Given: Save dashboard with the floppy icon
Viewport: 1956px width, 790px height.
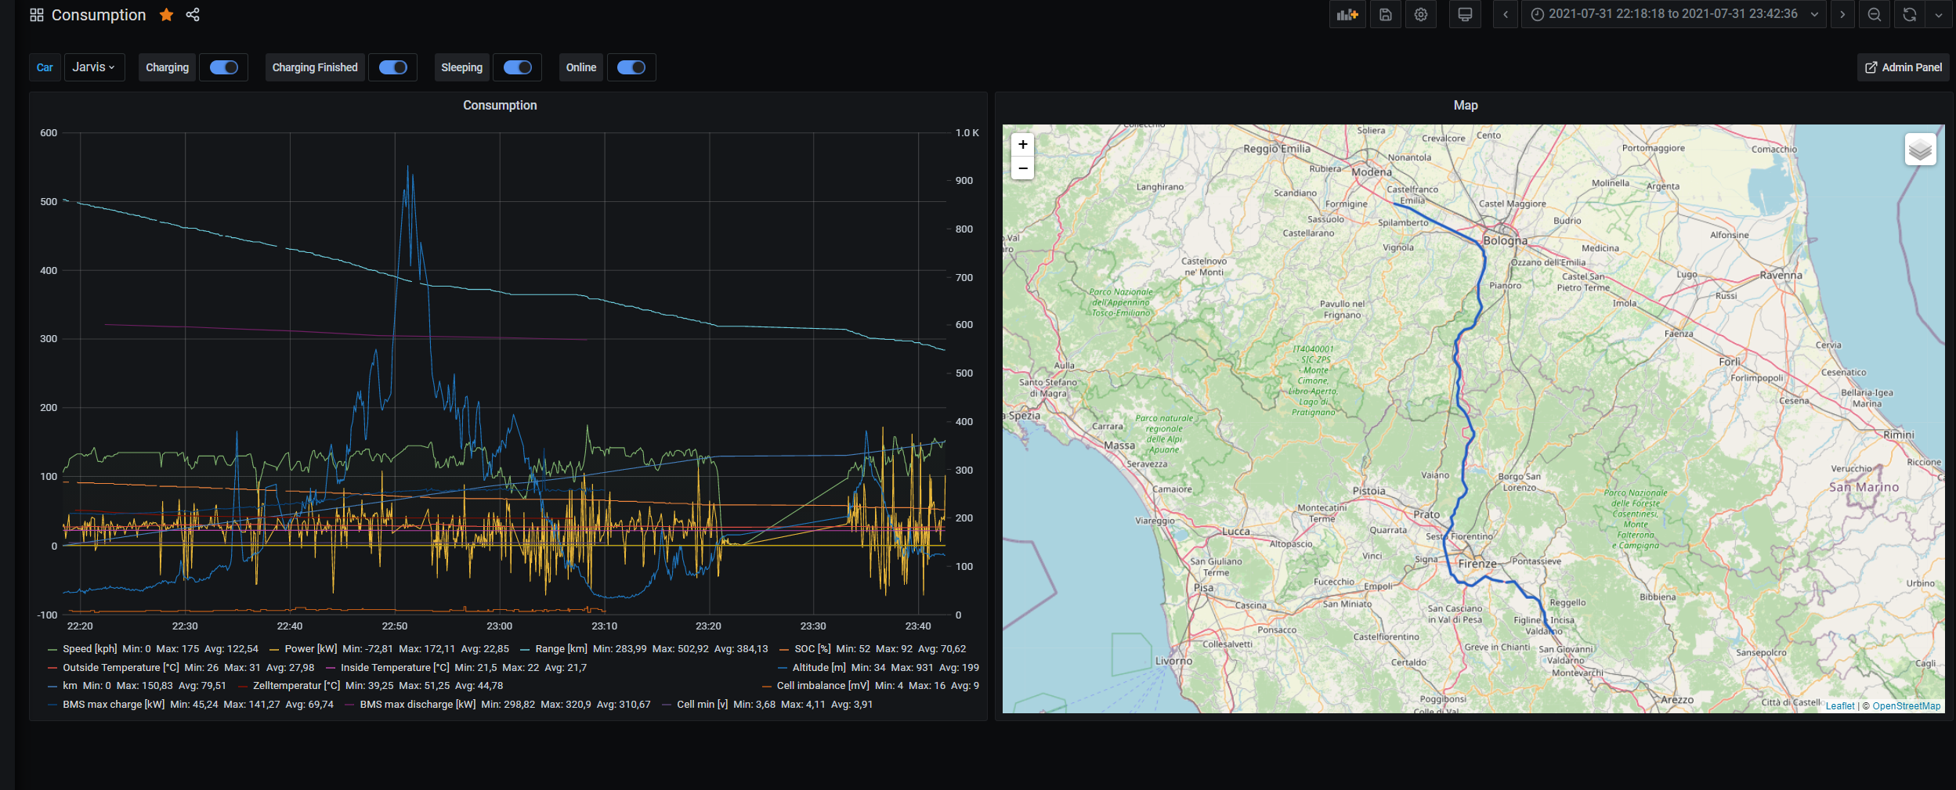Looking at the screenshot, I should coord(1385,15).
